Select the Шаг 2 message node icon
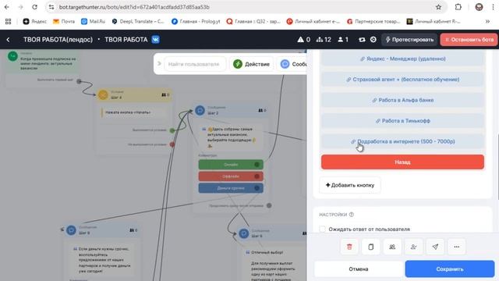The image size is (499, 281). (x=200, y=110)
